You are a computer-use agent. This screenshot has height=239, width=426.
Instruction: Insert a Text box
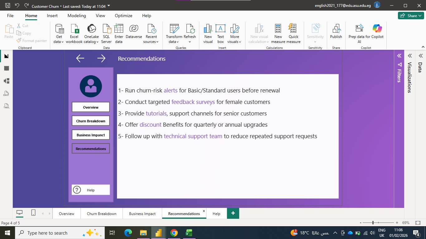220,34
